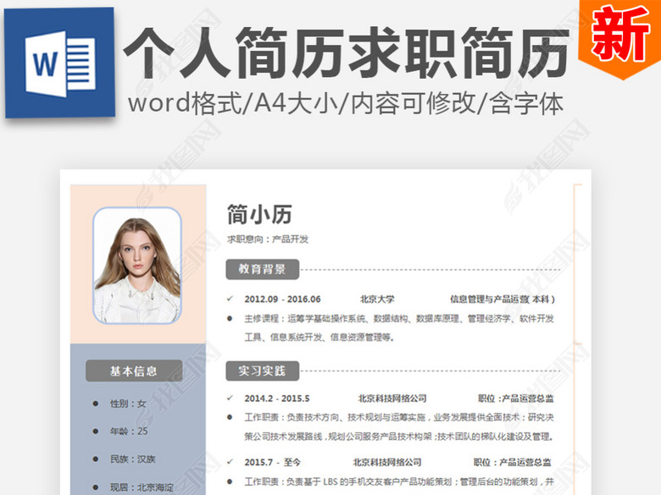Click the text '求职意向：产品开发'
Viewport: 661px width, 495px height.
coord(268,239)
